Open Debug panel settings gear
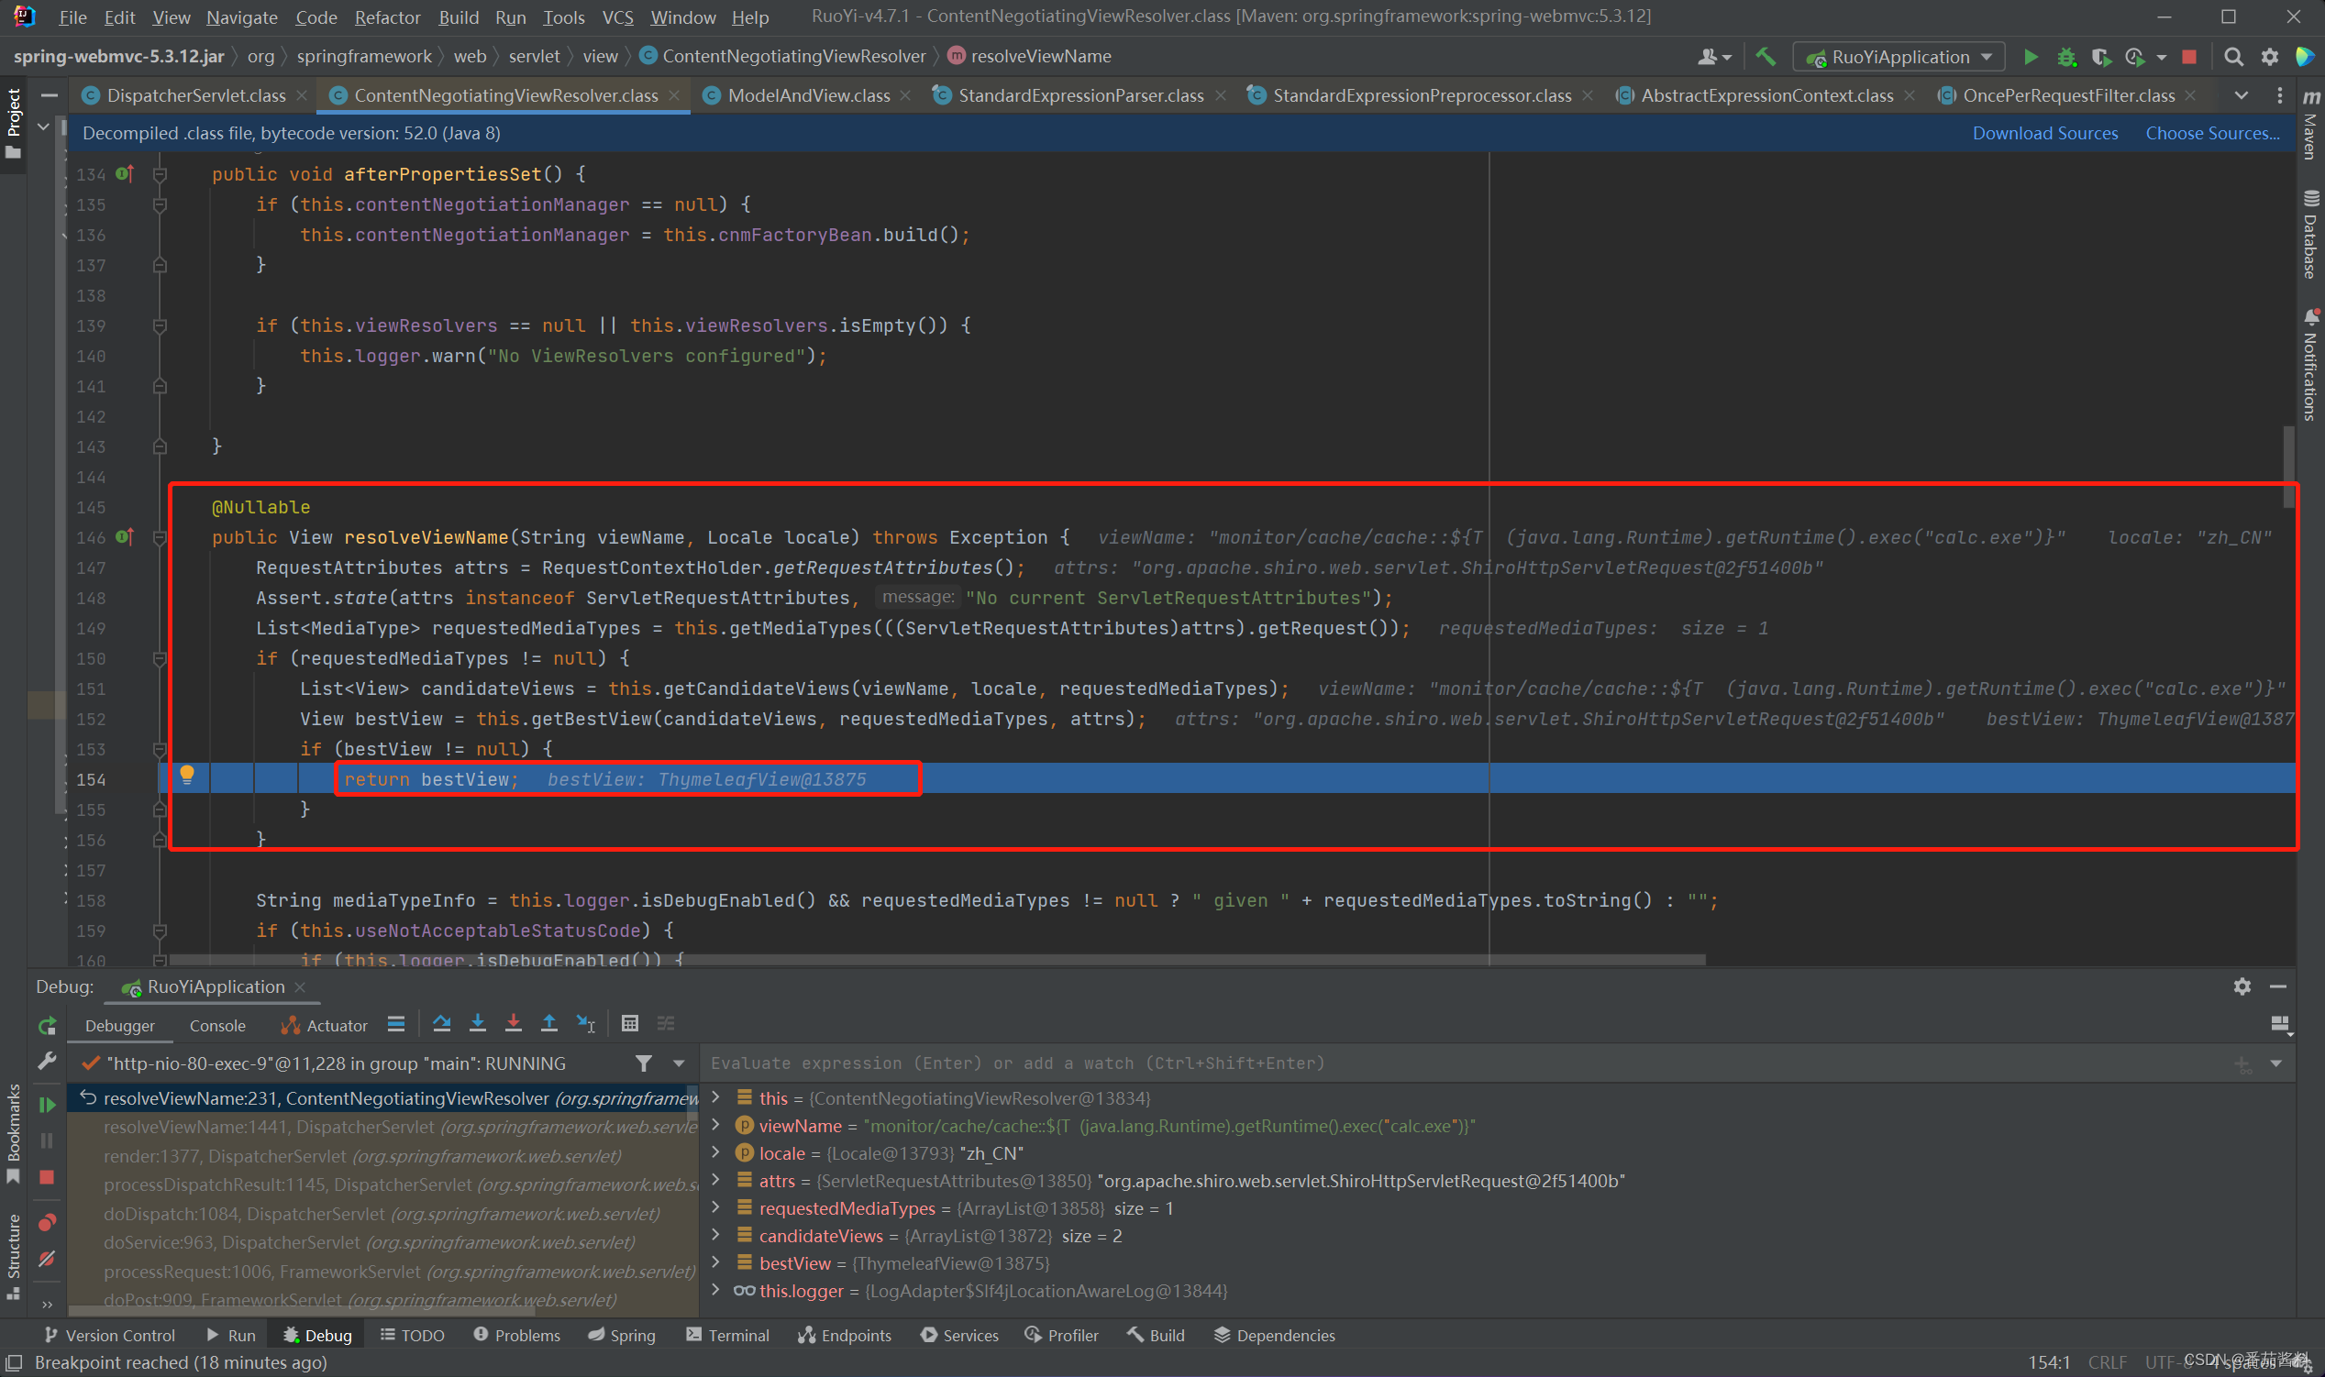 pos(2242,986)
